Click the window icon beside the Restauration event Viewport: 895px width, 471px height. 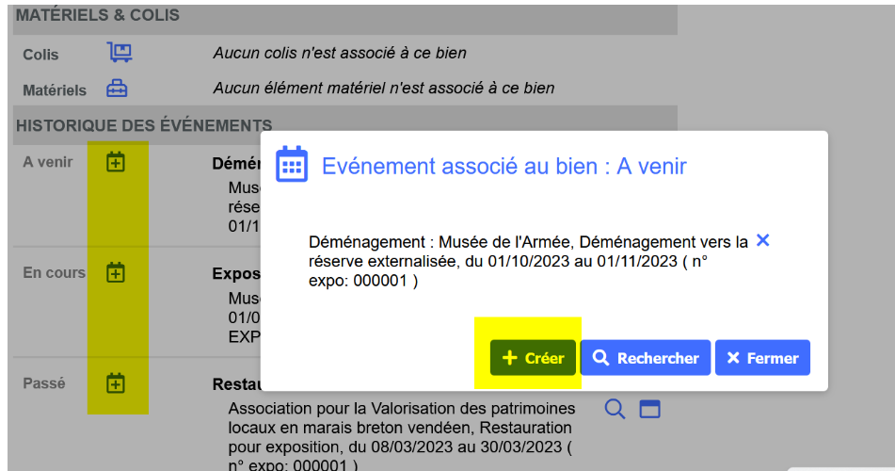point(650,409)
